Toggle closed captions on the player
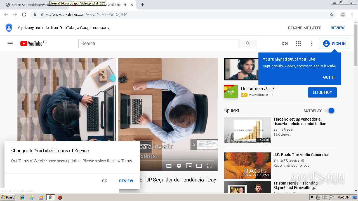This screenshot has height=201, width=358. pos(169,166)
